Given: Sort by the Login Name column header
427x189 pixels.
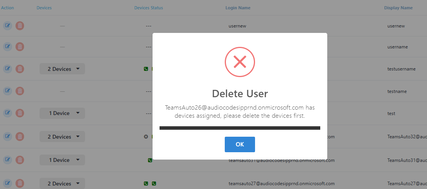Looking at the screenshot, I should pyautogui.click(x=238, y=8).
